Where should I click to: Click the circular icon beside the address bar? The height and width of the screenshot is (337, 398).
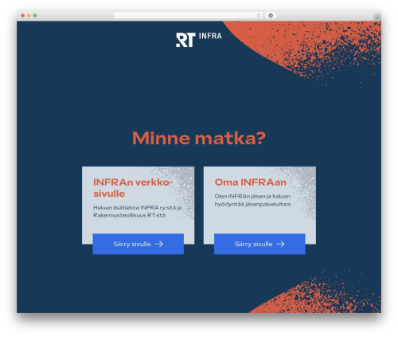[x=271, y=16]
